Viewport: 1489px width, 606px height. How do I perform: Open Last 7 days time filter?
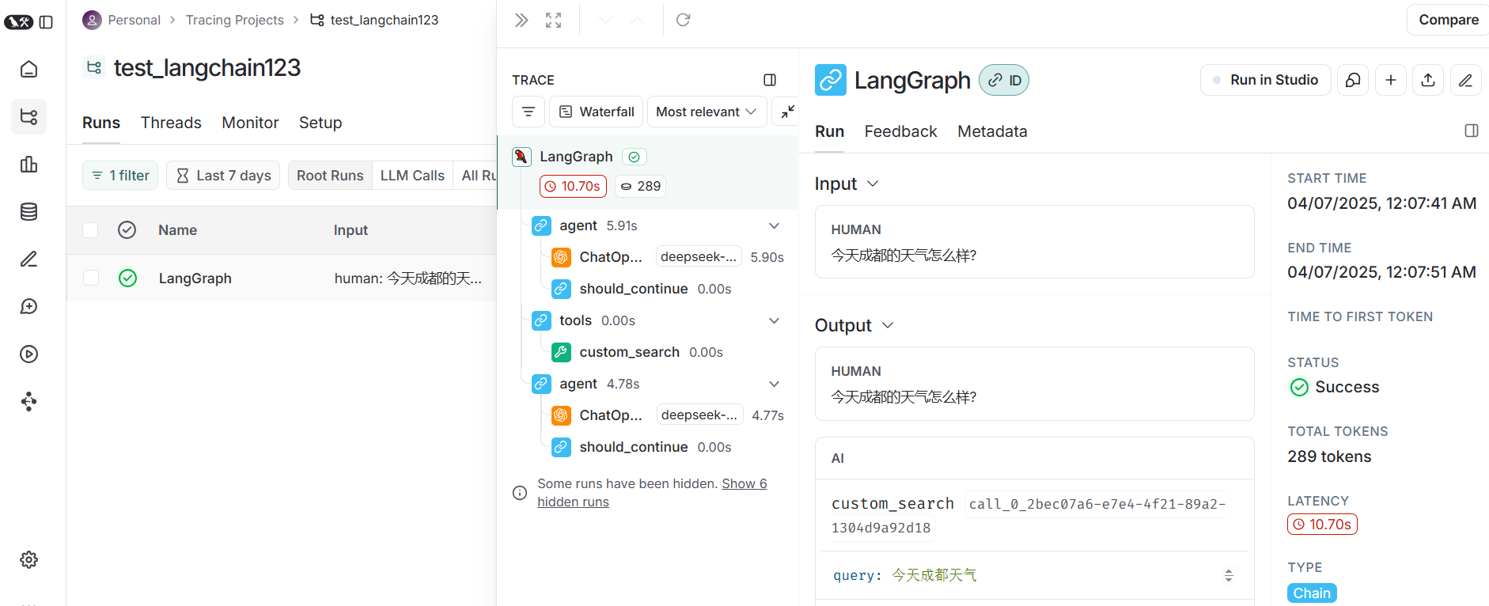[x=223, y=176]
